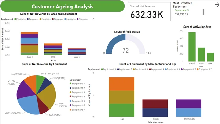
Task: Click the light blue segment of Area 3 stacked revenue bar
Action: coord(30,41)
